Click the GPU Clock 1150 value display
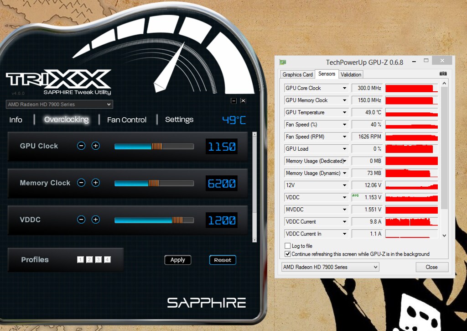The width and height of the screenshot is (467, 331). click(x=222, y=147)
